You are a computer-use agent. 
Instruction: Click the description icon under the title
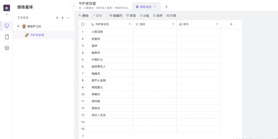80,8
